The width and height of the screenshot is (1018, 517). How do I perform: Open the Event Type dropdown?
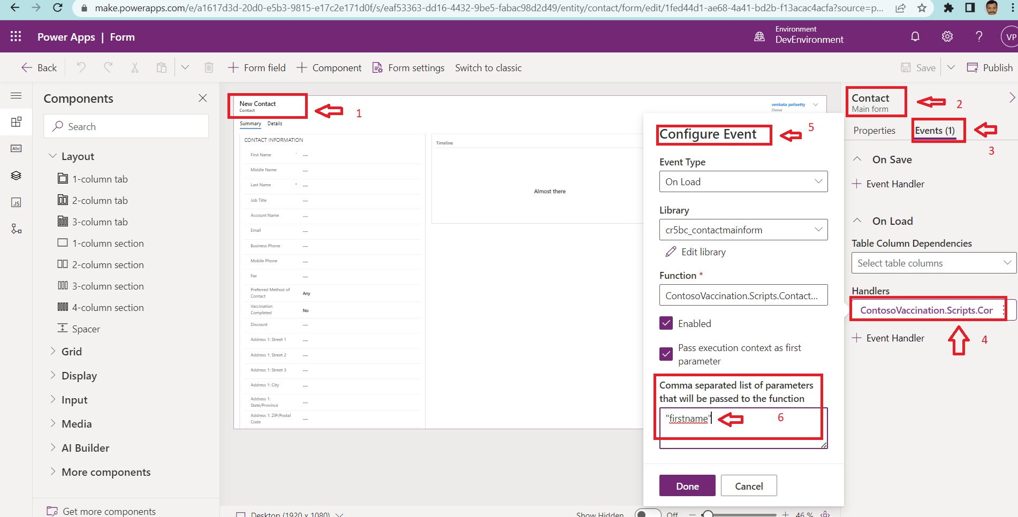click(x=743, y=181)
